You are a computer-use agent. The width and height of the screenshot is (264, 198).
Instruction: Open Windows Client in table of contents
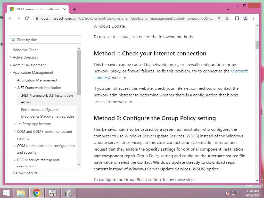tap(25, 50)
